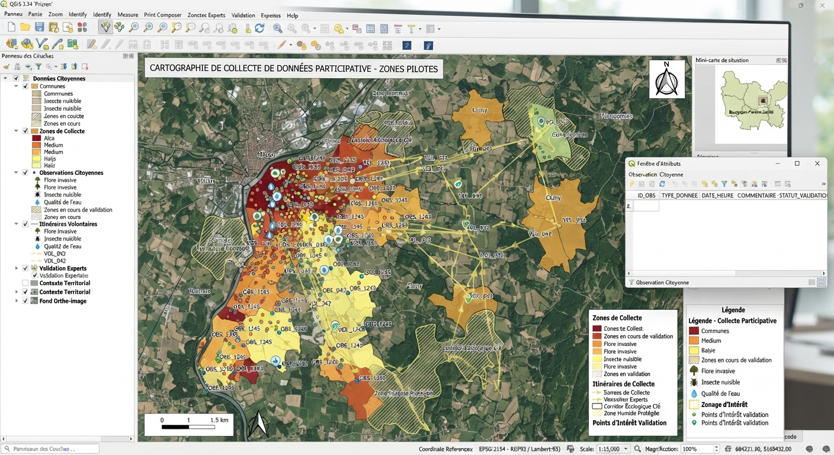Collapse the Itinéraires Volontaires legend arrow
Image resolution: width=834 pixels, height=455 pixels.
[17, 224]
